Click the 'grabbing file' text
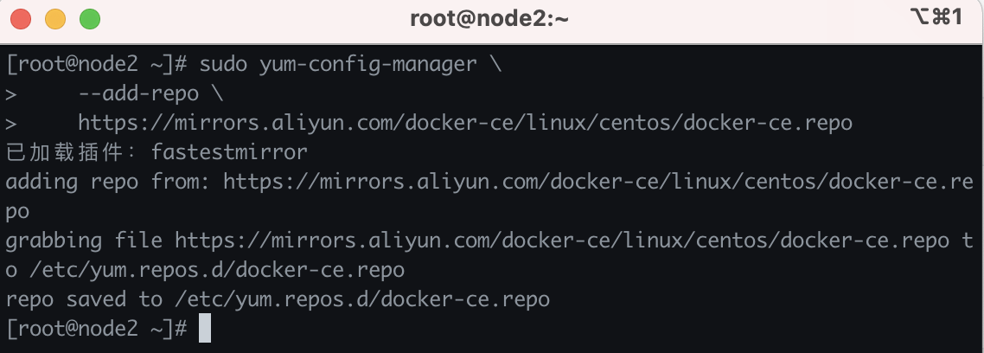984x353 pixels. [83, 241]
